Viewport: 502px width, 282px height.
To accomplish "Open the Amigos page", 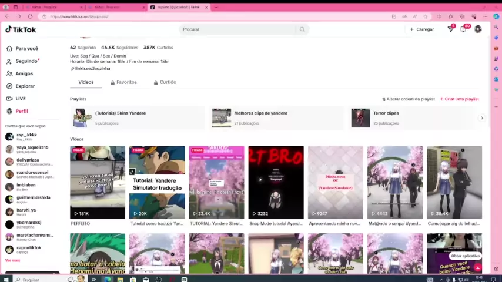I will coord(24,73).
